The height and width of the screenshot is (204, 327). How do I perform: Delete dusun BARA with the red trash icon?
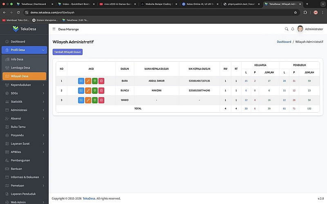tap(101, 81)
